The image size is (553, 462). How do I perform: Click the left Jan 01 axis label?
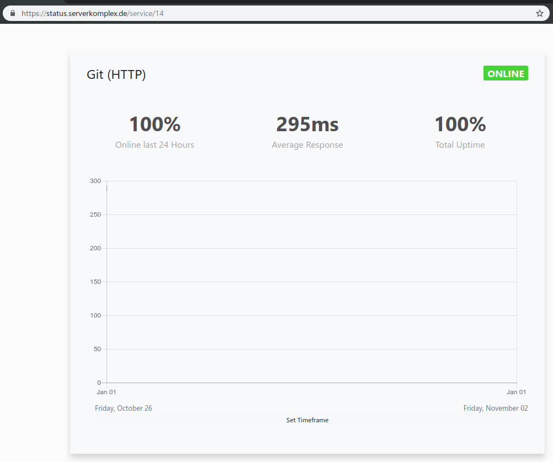106,392
